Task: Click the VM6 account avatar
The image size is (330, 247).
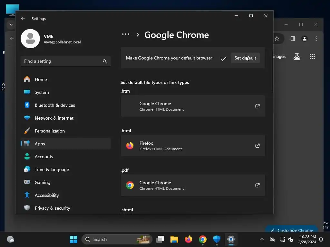Action: (x=30, y=39)
